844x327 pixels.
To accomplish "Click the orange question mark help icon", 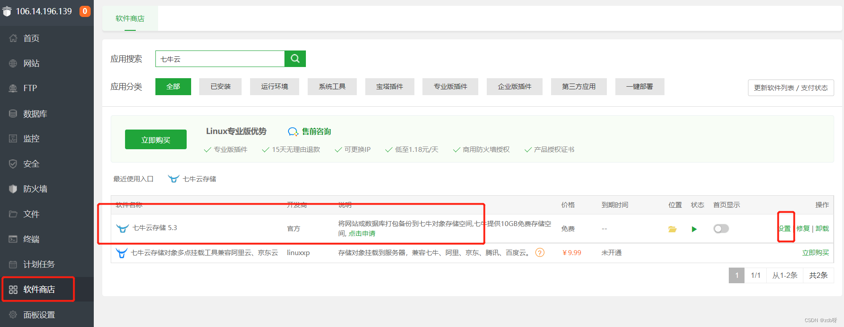I will 540,253.
